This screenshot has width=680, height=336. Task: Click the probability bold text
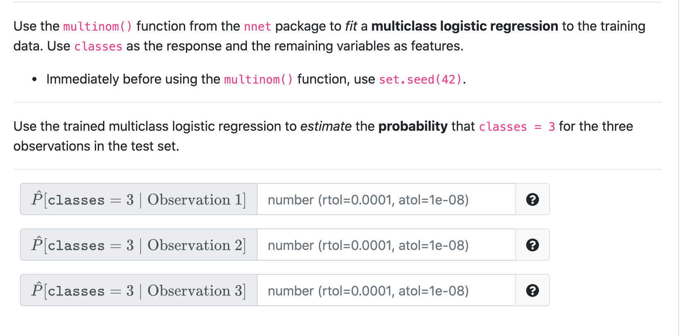(412, 127)
